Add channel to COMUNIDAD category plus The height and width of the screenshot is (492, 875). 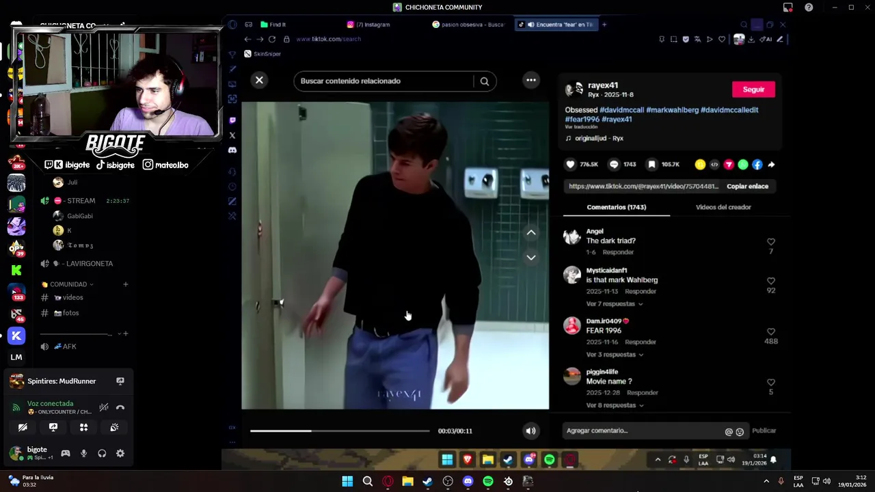(125, 284)
